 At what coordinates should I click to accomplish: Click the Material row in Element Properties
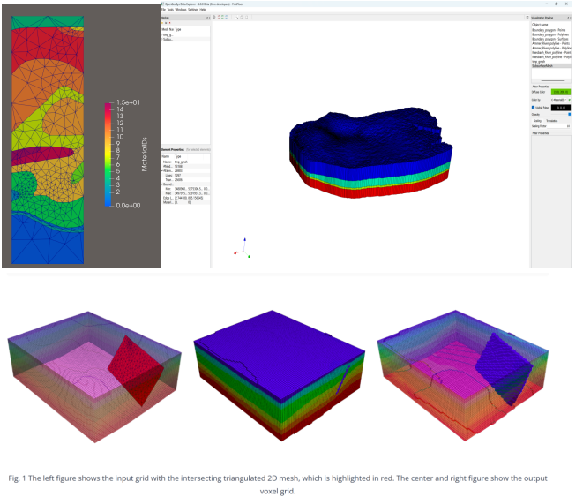click(185, 202)
